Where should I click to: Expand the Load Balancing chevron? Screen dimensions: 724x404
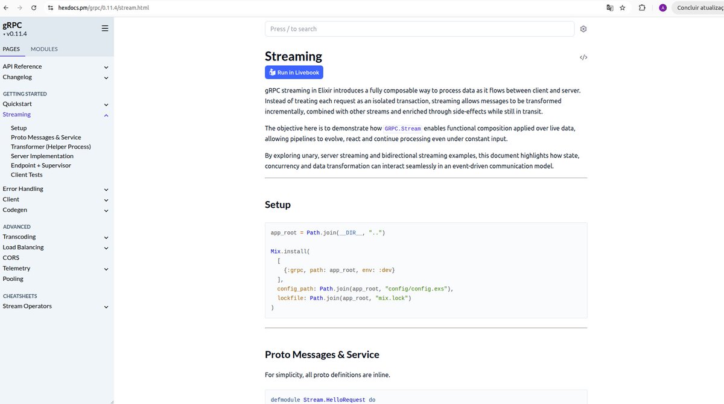[x=106, y=248]
